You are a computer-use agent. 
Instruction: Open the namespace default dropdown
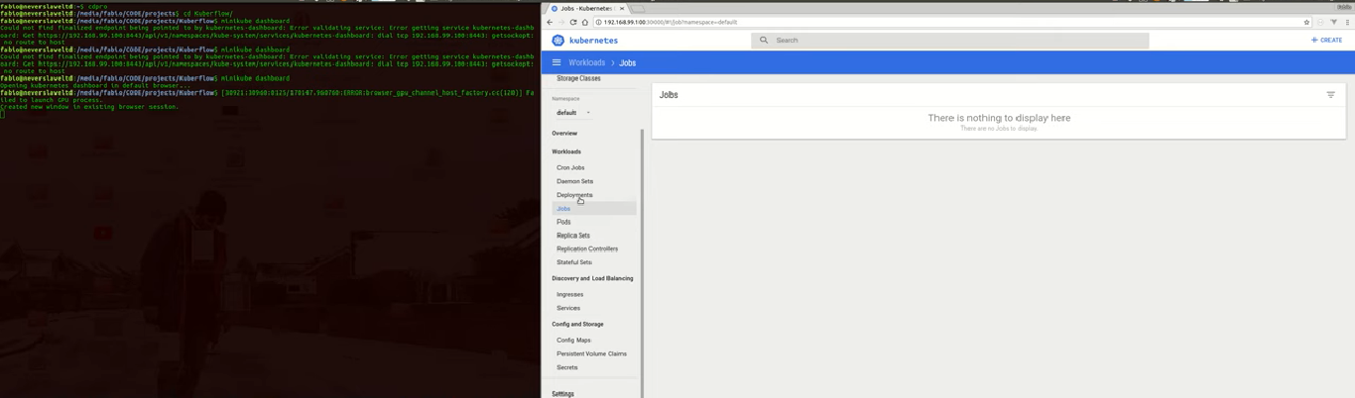pyautogui.click(x=572, y=113)
